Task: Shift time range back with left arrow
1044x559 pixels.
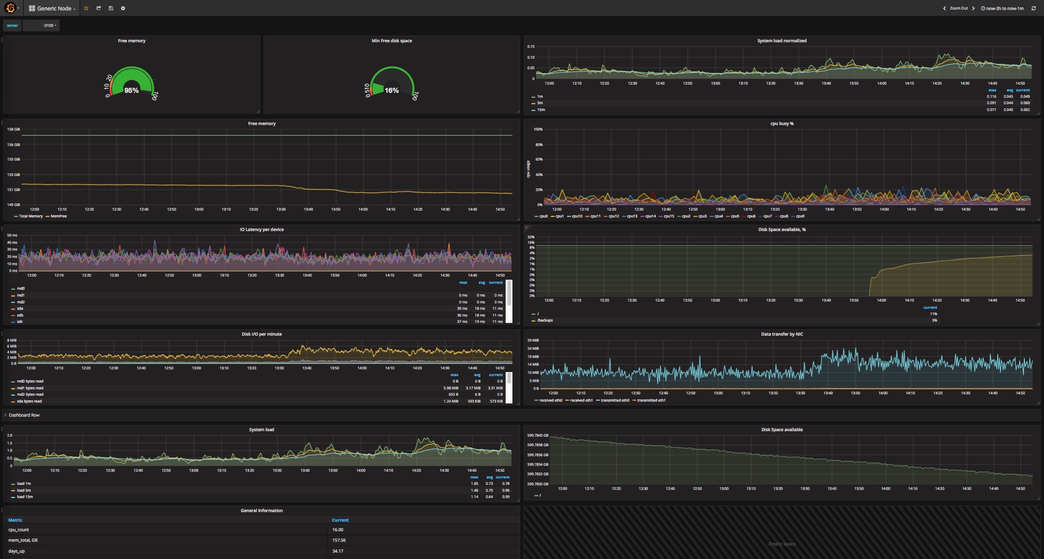Action: tap(944, 8)
